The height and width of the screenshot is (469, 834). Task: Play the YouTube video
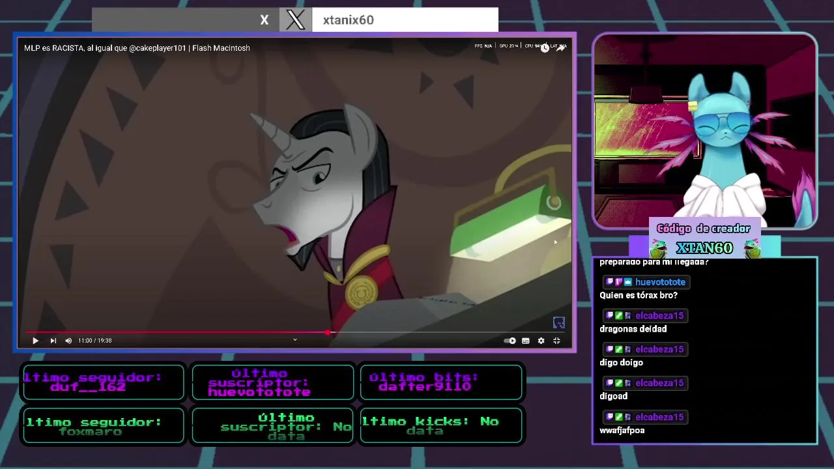[x=35, y=341]
